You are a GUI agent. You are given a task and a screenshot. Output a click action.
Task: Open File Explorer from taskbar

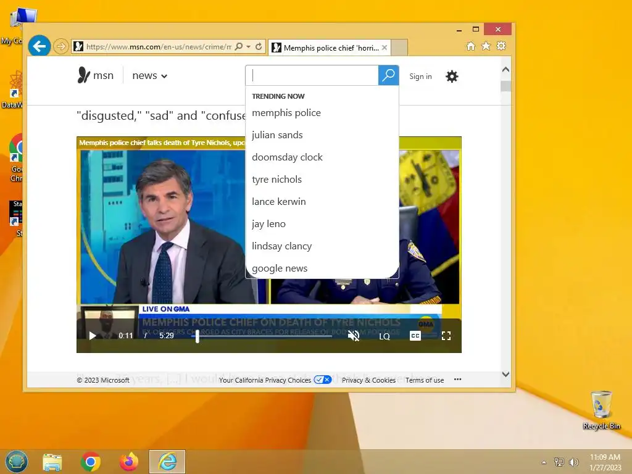point(52,462)
